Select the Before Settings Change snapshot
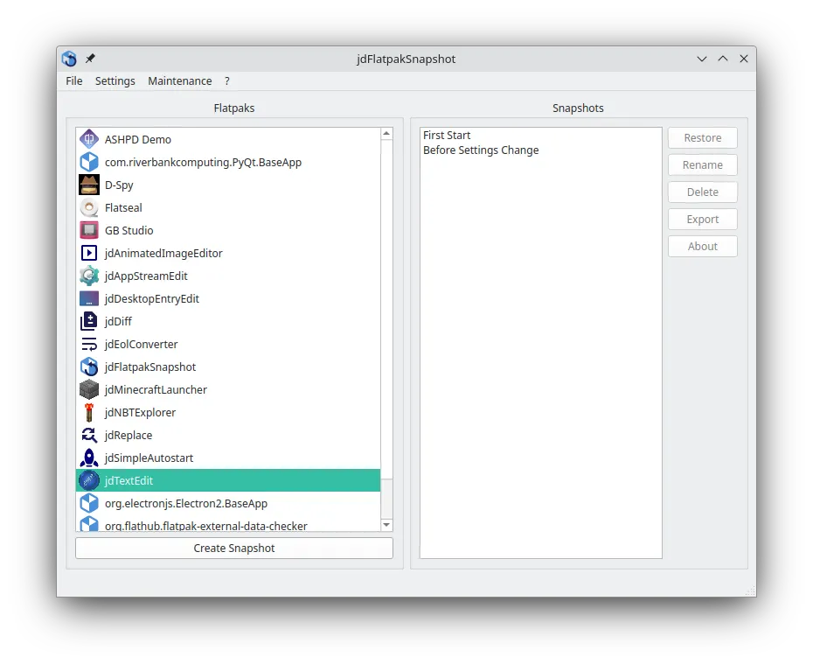 [x=541, y=150]
